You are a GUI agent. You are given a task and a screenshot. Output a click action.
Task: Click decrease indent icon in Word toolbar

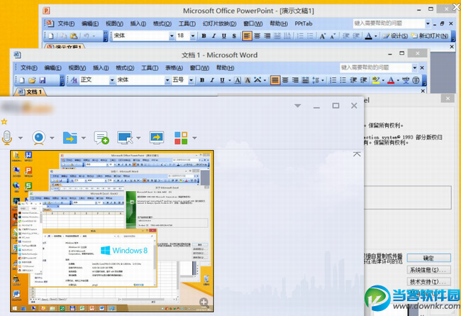coord(353,80)
